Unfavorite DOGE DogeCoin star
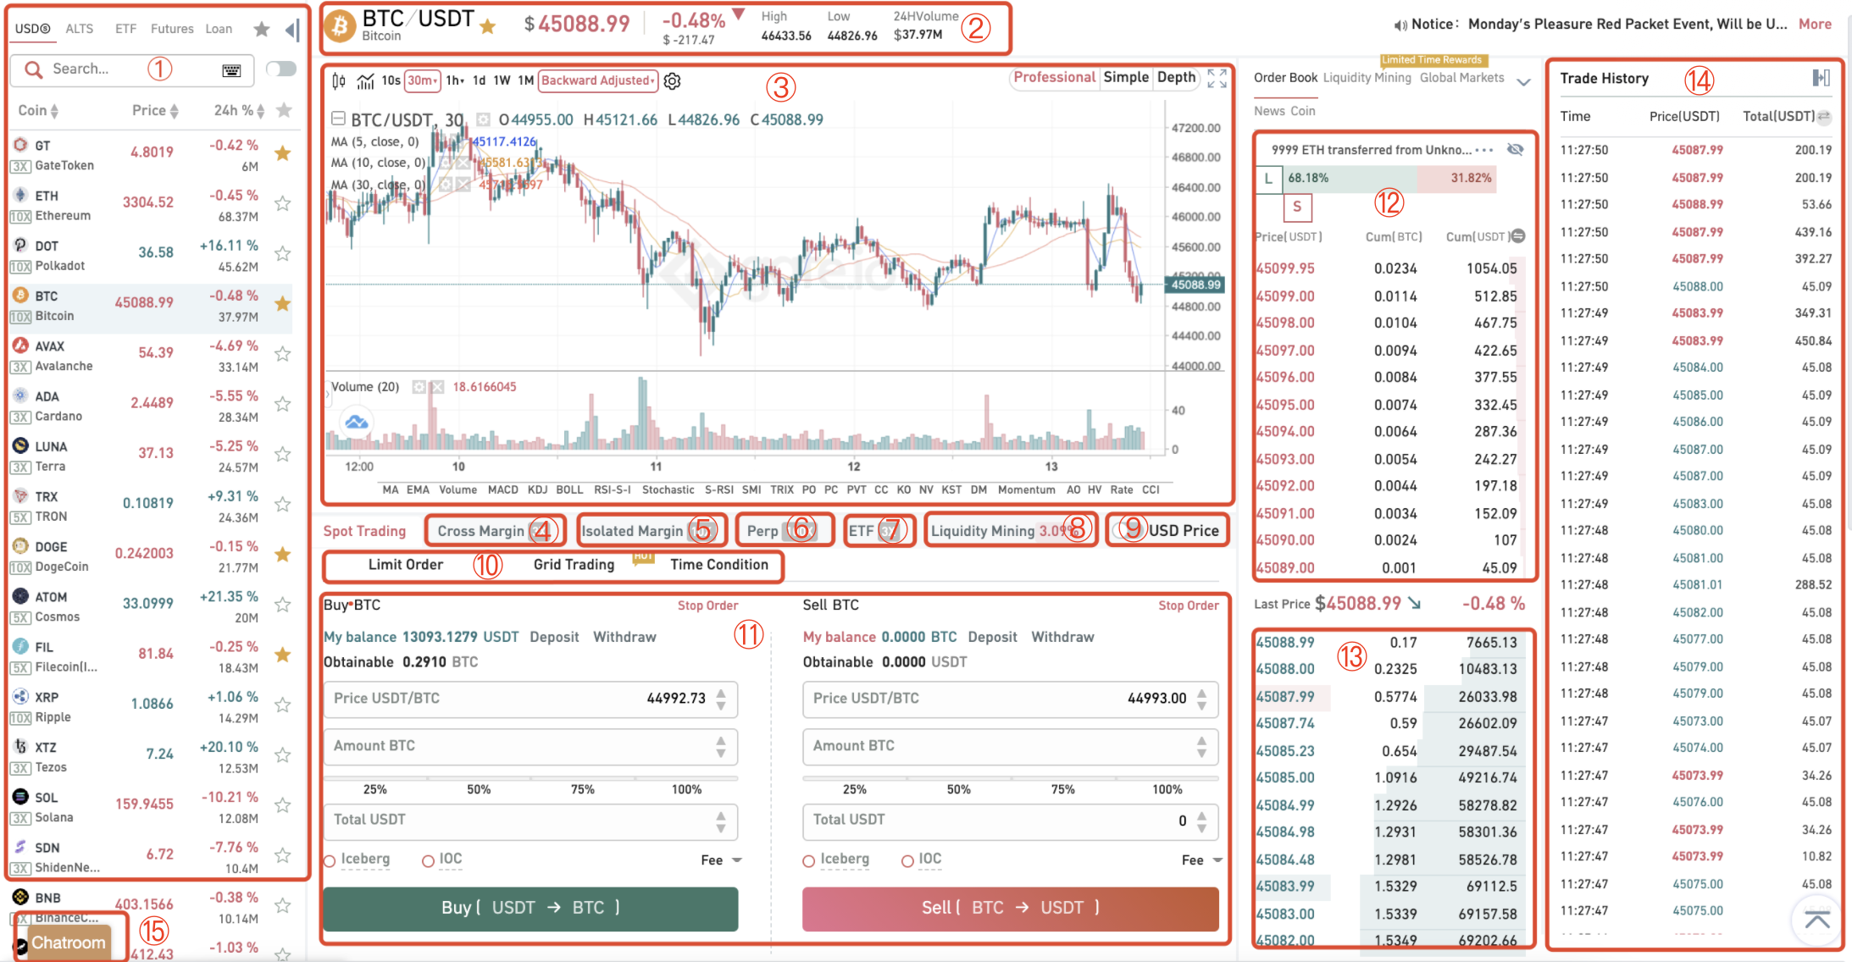Viewport: 1852px width, 962px height. pyautogui.click(x=283, y=555)
